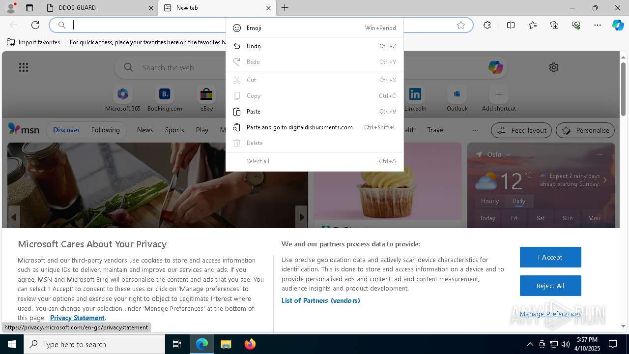Open the Copilot icon in toolbar
Viewport: 629px width, 354px height.
[x=618, y=25]
